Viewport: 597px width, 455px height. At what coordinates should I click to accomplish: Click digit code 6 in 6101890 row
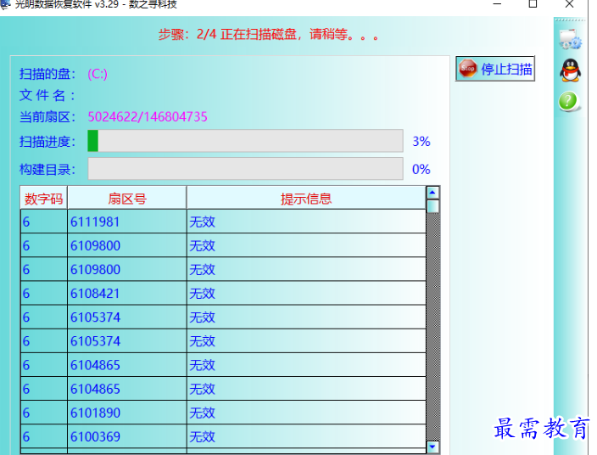tap(44, 413)
